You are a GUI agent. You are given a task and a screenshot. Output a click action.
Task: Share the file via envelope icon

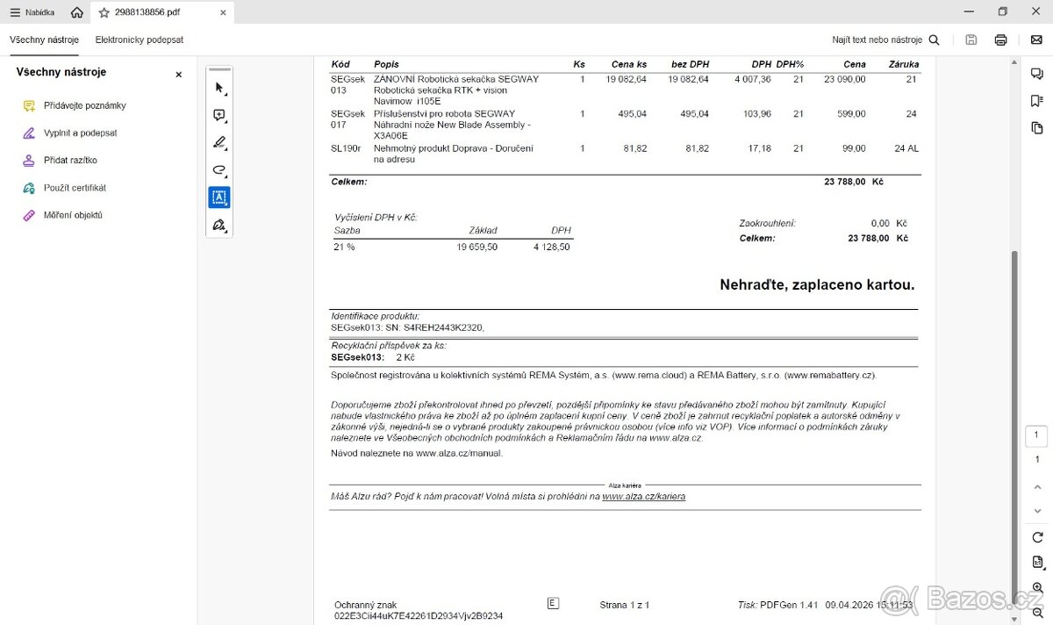pos(1036,40)
